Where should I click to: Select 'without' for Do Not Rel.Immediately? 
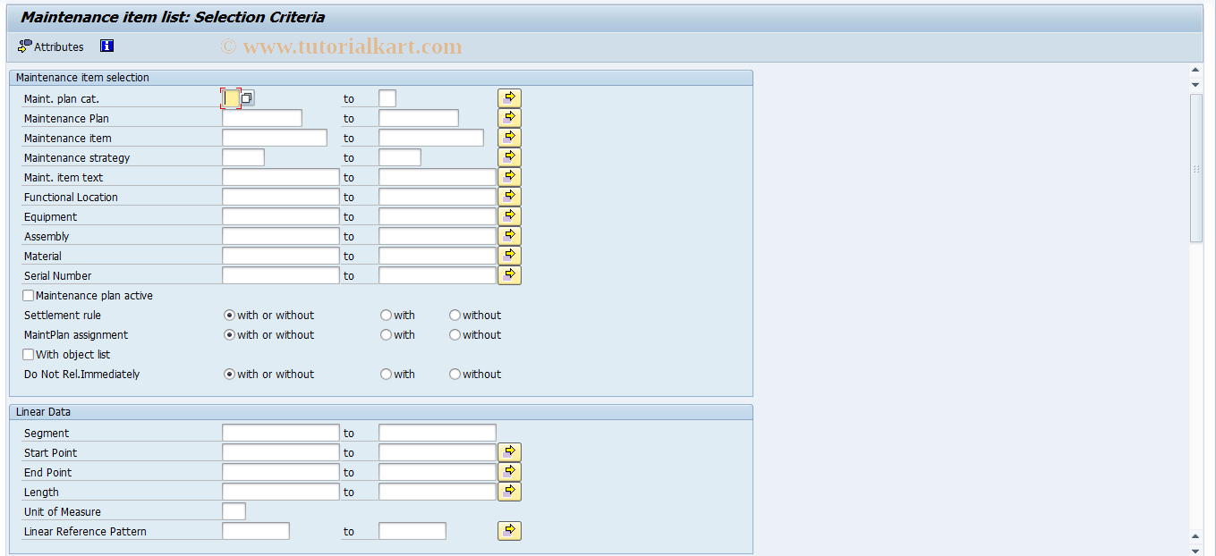(x=455, y=374)
